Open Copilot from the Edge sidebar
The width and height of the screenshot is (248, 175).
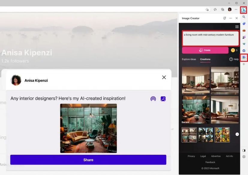point(244,10)
